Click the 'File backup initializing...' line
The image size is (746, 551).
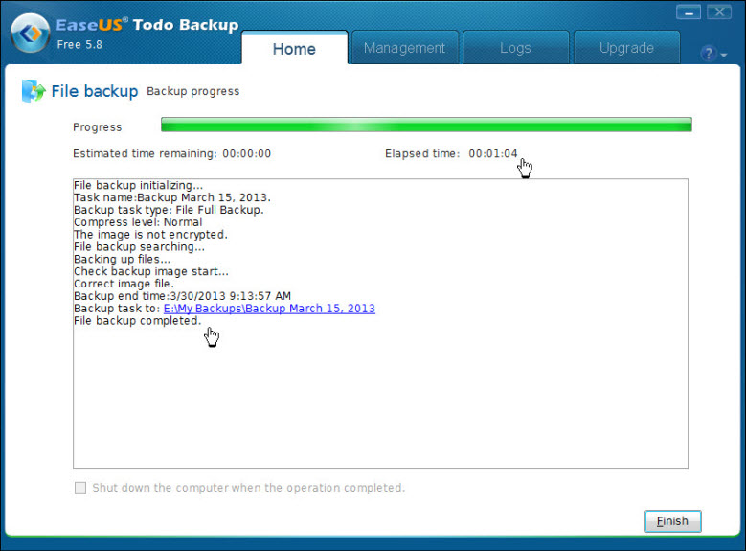click(x=139, y=185)
